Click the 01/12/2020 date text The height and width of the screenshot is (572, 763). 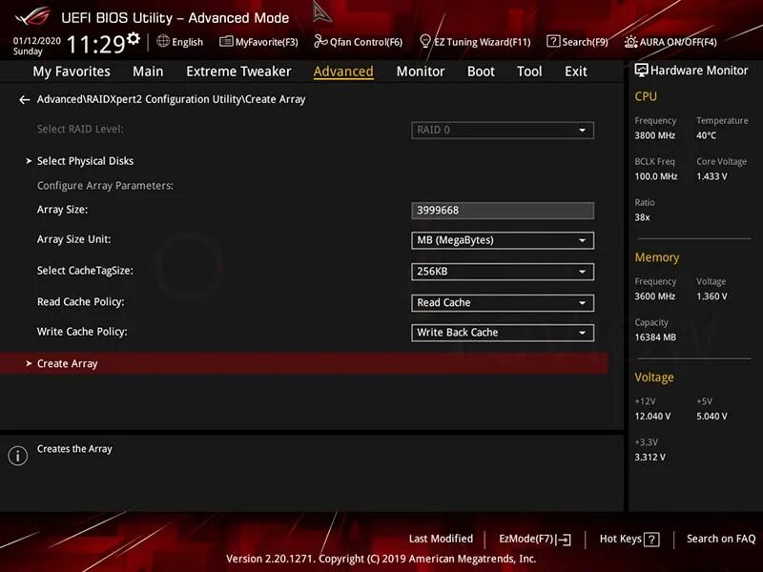37,41
